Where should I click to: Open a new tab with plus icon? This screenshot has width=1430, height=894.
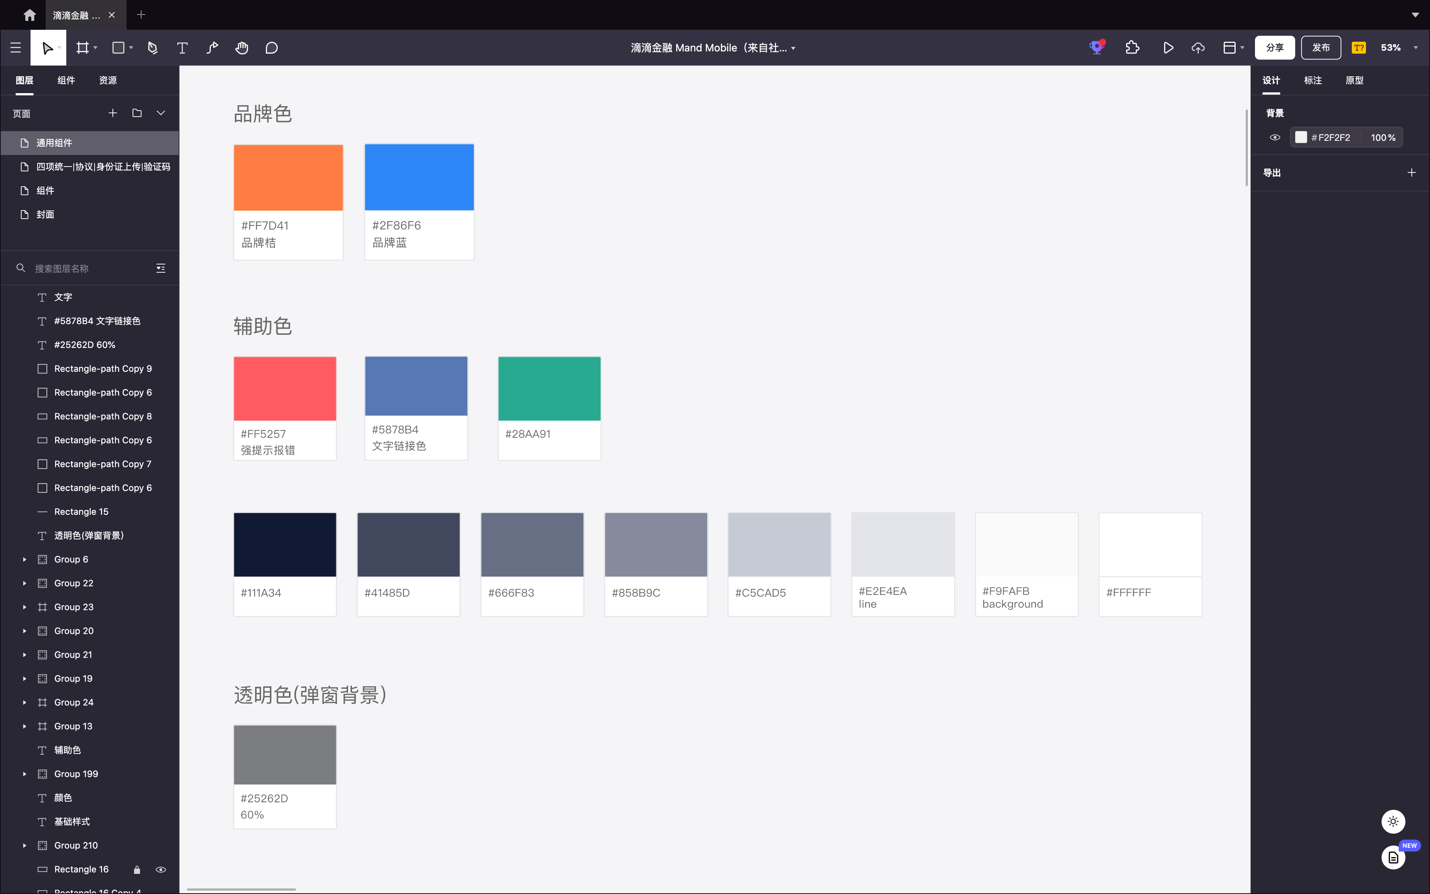(141, 15)
